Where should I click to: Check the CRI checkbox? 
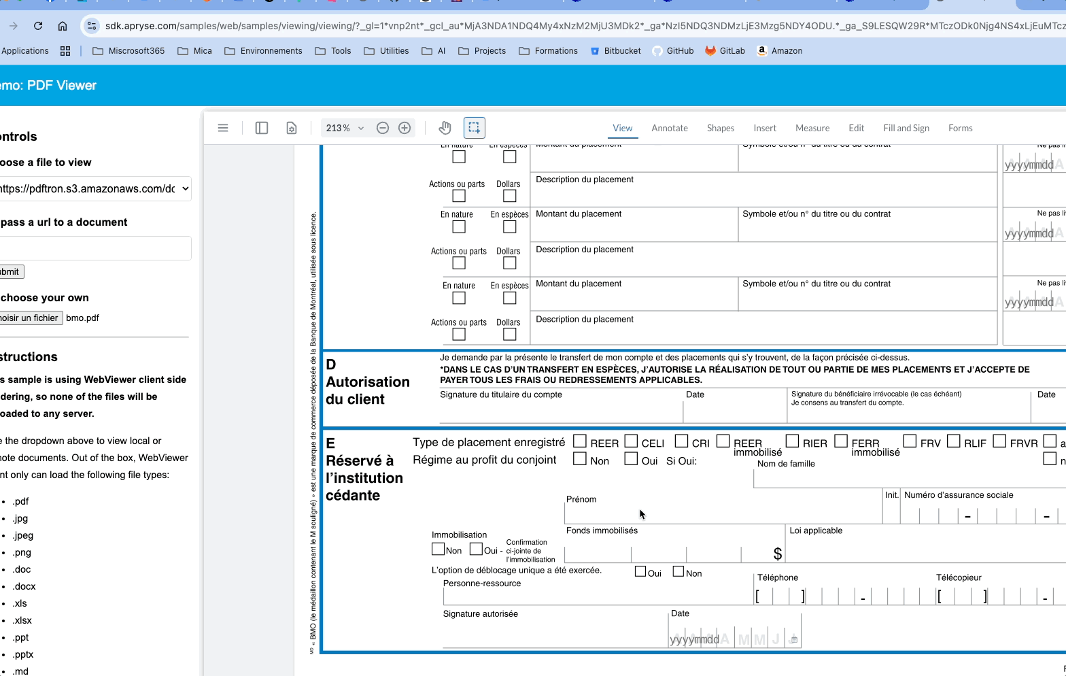(681, 441)
